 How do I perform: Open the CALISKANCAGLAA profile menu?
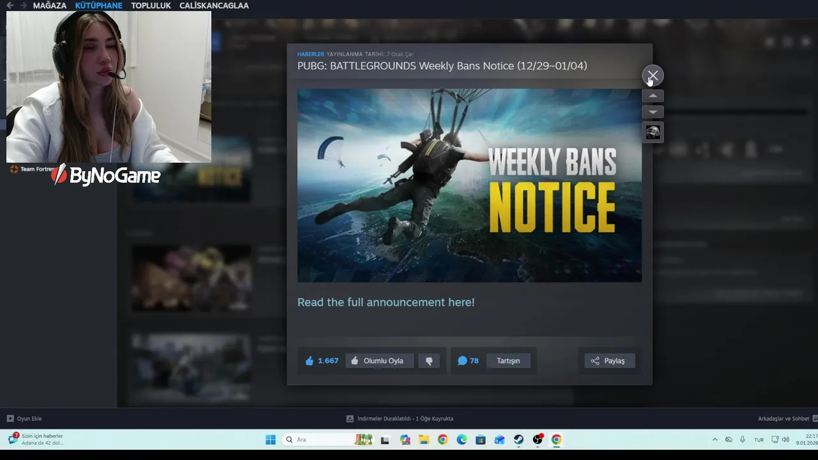tap(214, 6)
